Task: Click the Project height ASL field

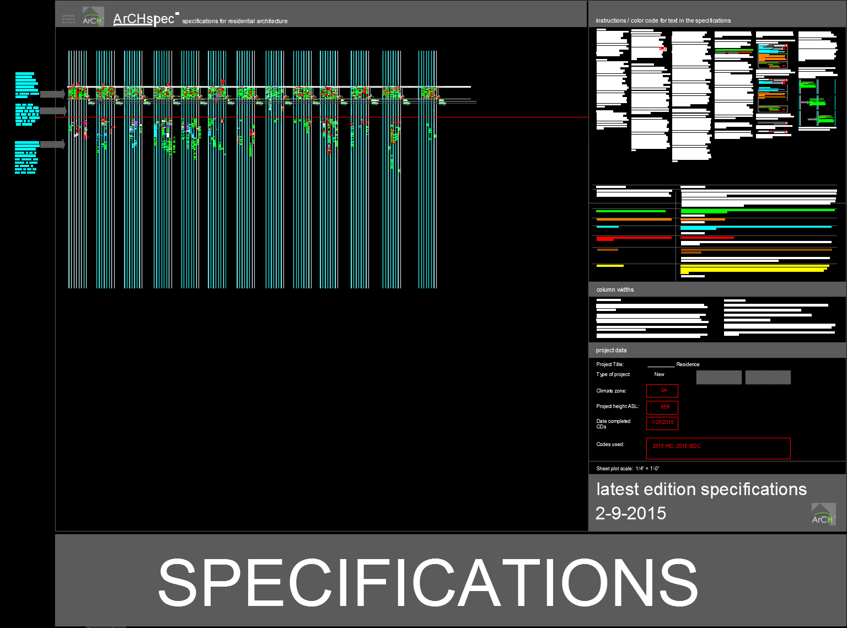Action: pyautogui.click(x=662, y=407)
